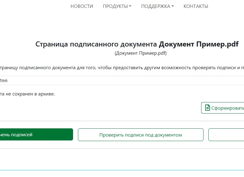
Task: Select the green перечень подписей tab
Action: pos(37,134)
